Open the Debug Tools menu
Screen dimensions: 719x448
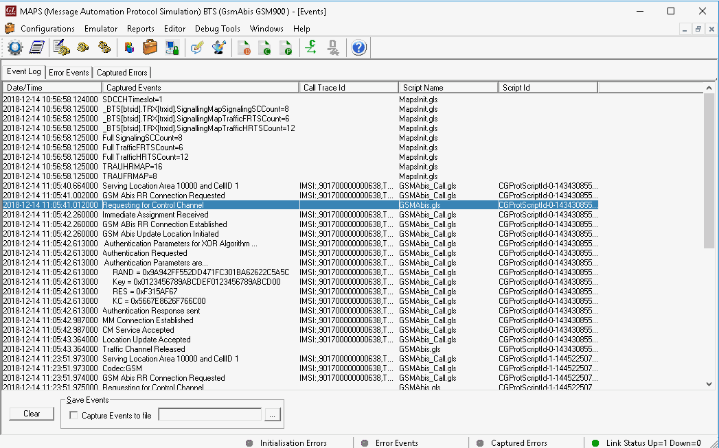coord(217,29)
